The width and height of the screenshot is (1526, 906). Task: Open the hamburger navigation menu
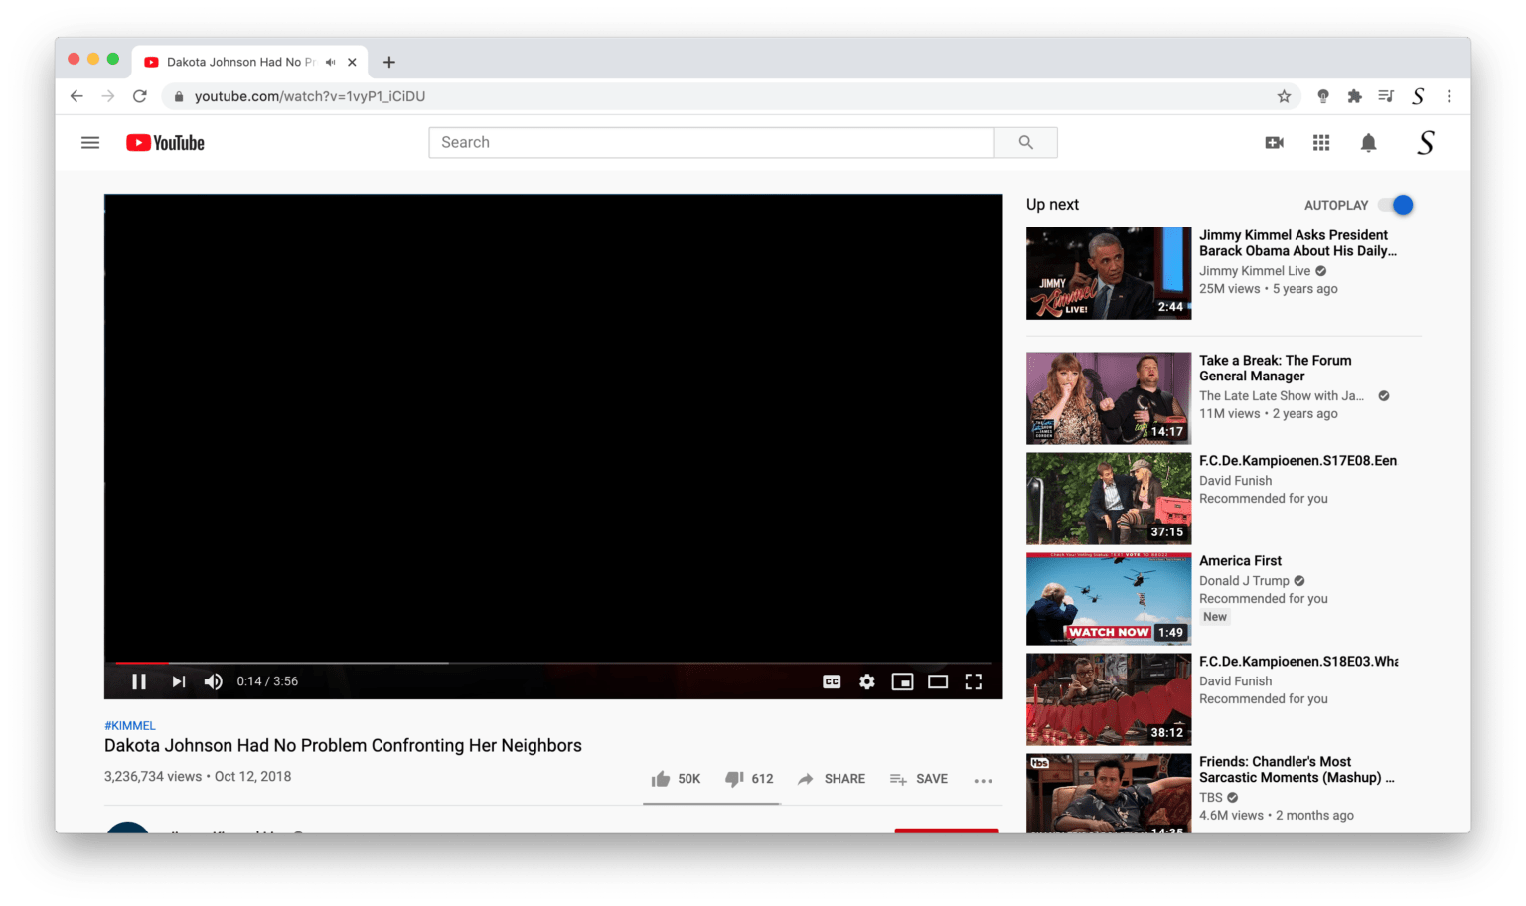coord(90,142)
